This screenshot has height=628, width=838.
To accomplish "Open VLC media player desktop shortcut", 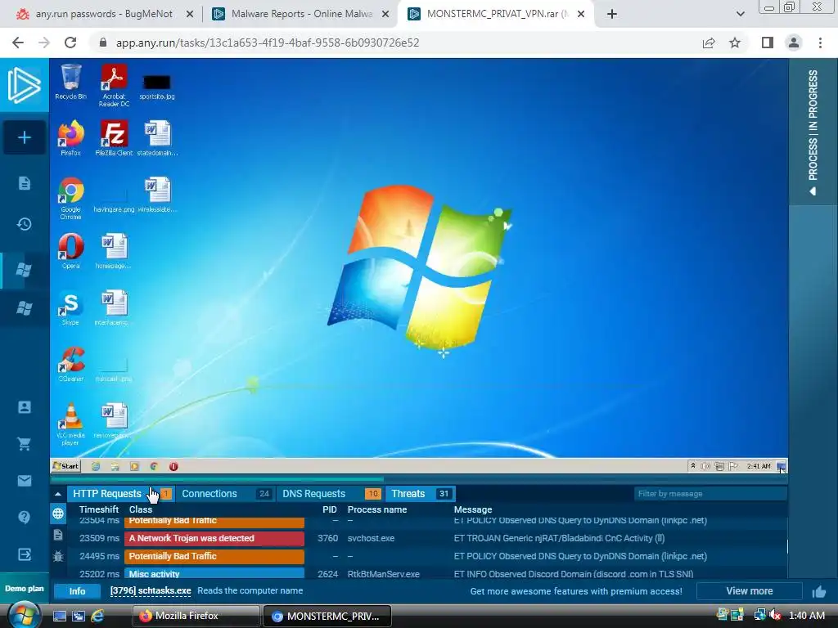I will 70,424.
